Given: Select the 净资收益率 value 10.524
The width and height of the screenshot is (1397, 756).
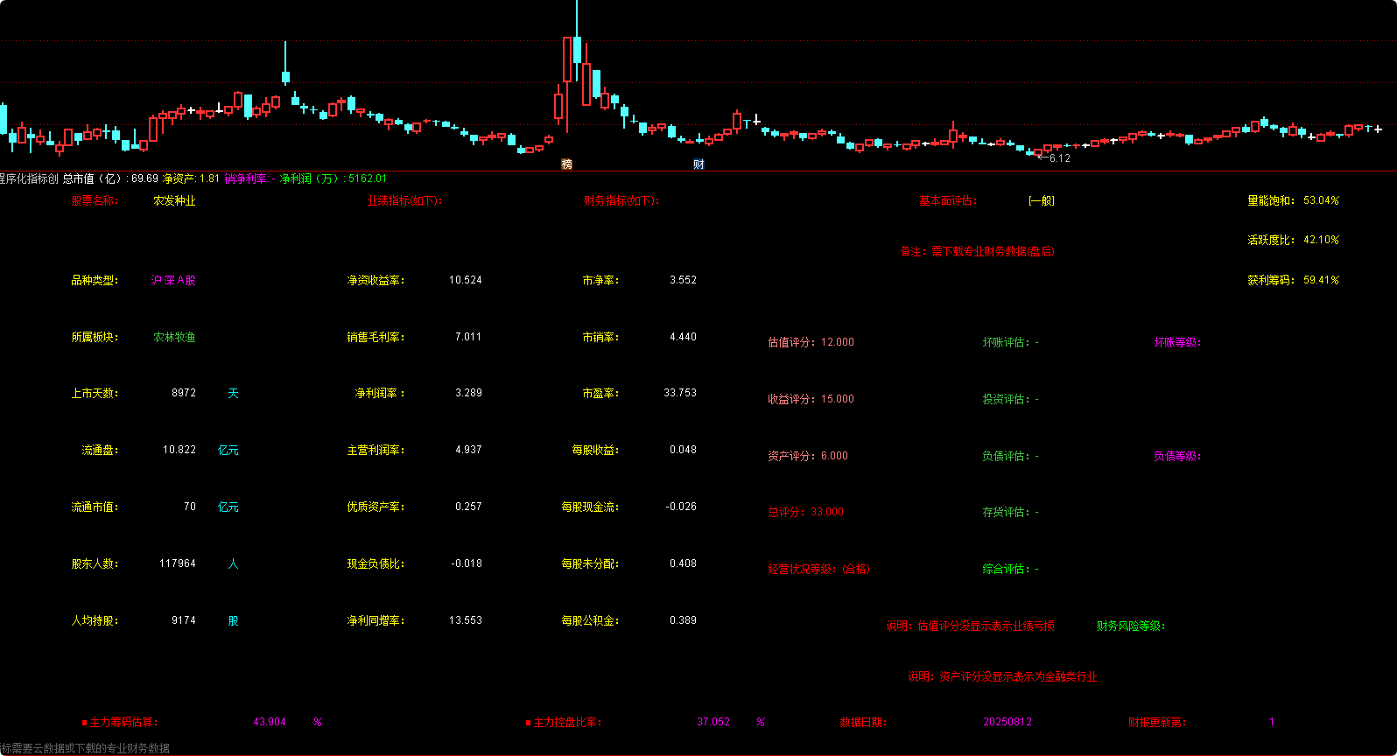Looking at the screenshot, I should coord(465,281).
